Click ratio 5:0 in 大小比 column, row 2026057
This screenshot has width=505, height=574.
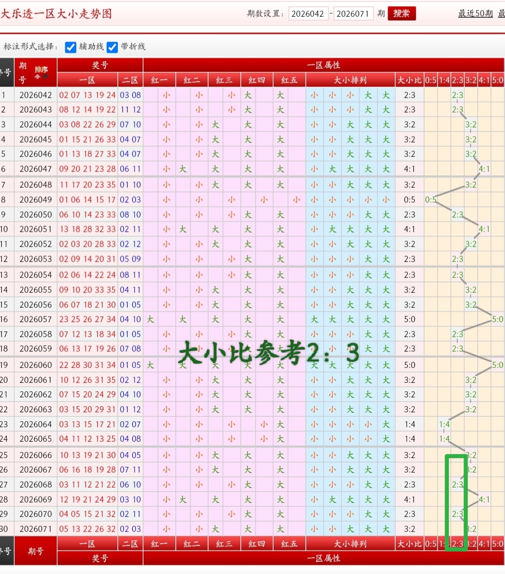(410, 319)
